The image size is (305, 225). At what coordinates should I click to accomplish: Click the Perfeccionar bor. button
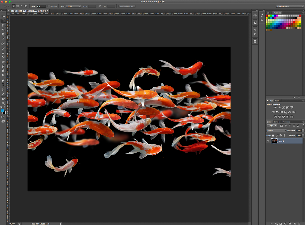[x=127, y=6]
